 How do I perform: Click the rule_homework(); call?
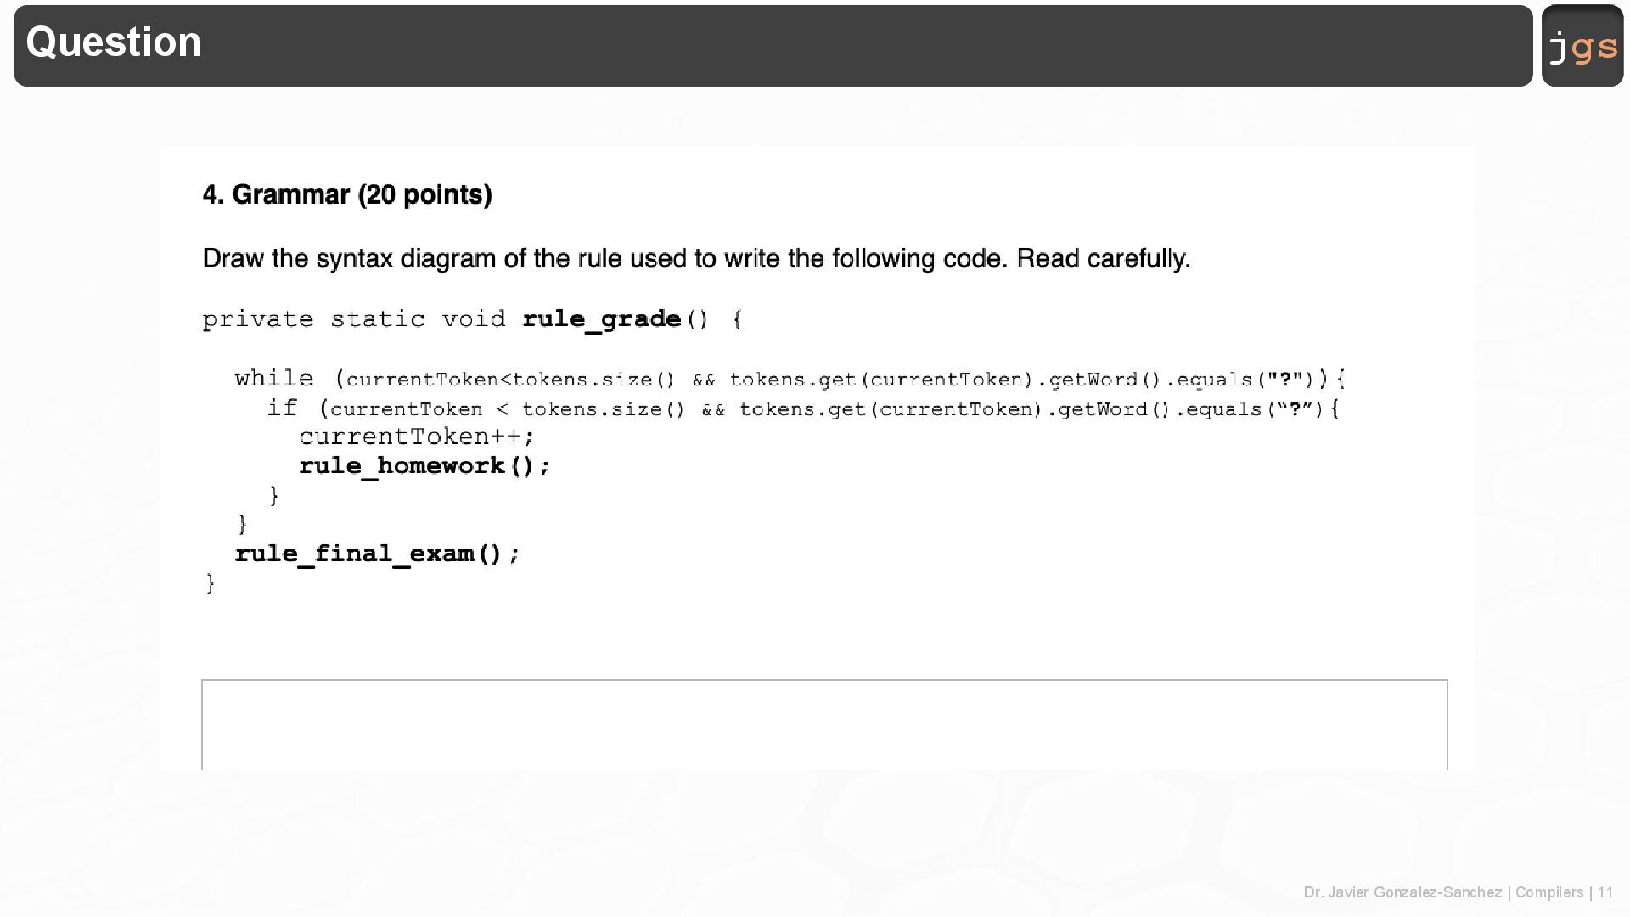pos(424,466)
